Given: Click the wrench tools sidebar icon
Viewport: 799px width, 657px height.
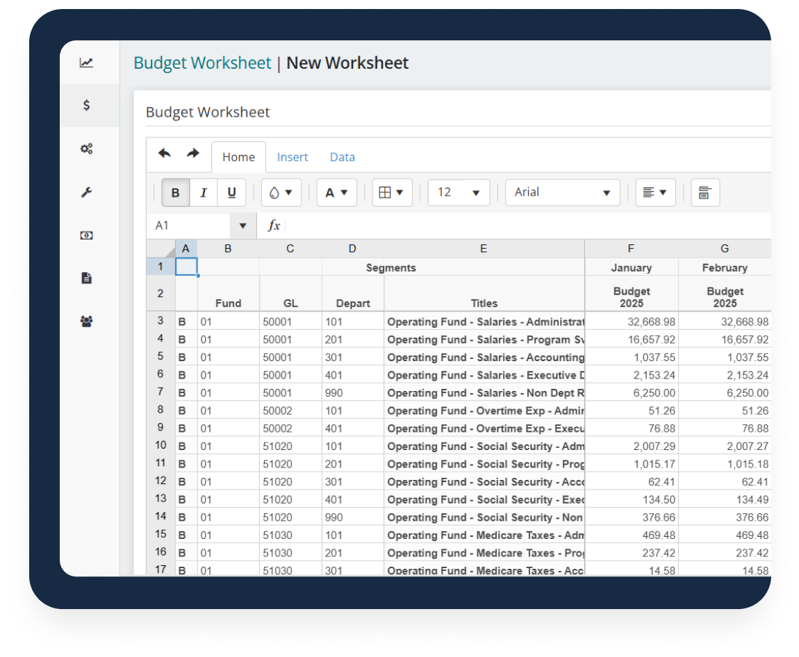Looking at the screenshot, I should coord(86,192).
